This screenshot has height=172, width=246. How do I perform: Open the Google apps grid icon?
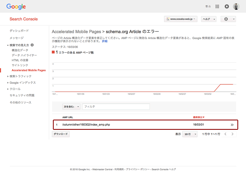(217, 7)
